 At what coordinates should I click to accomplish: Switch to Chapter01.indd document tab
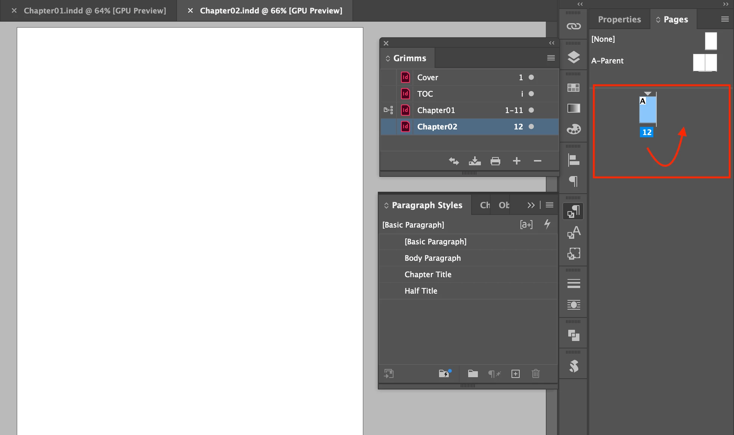(95, 10)
